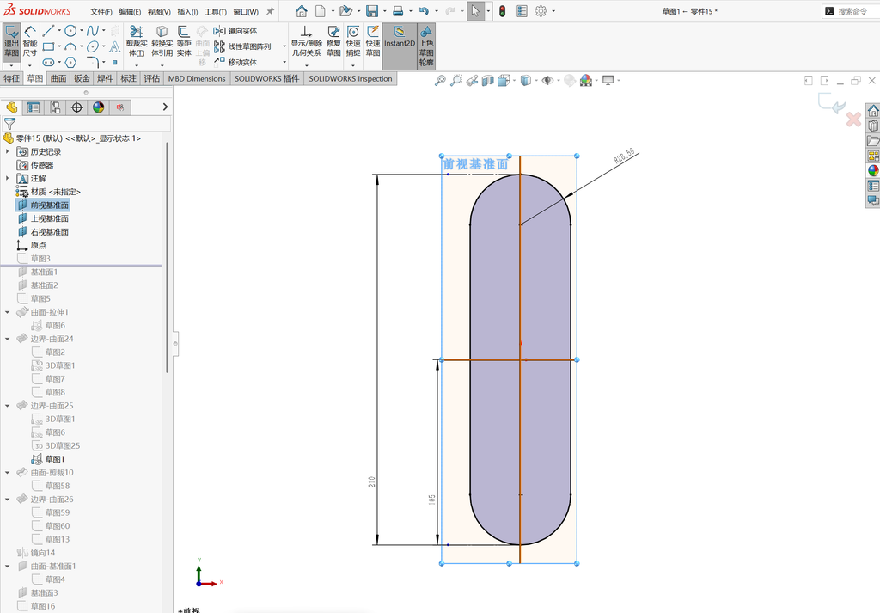Click the feature tree filter icon
Image resolution: width=880 pixels, height=613 pixels.
[x=9, y=123]
